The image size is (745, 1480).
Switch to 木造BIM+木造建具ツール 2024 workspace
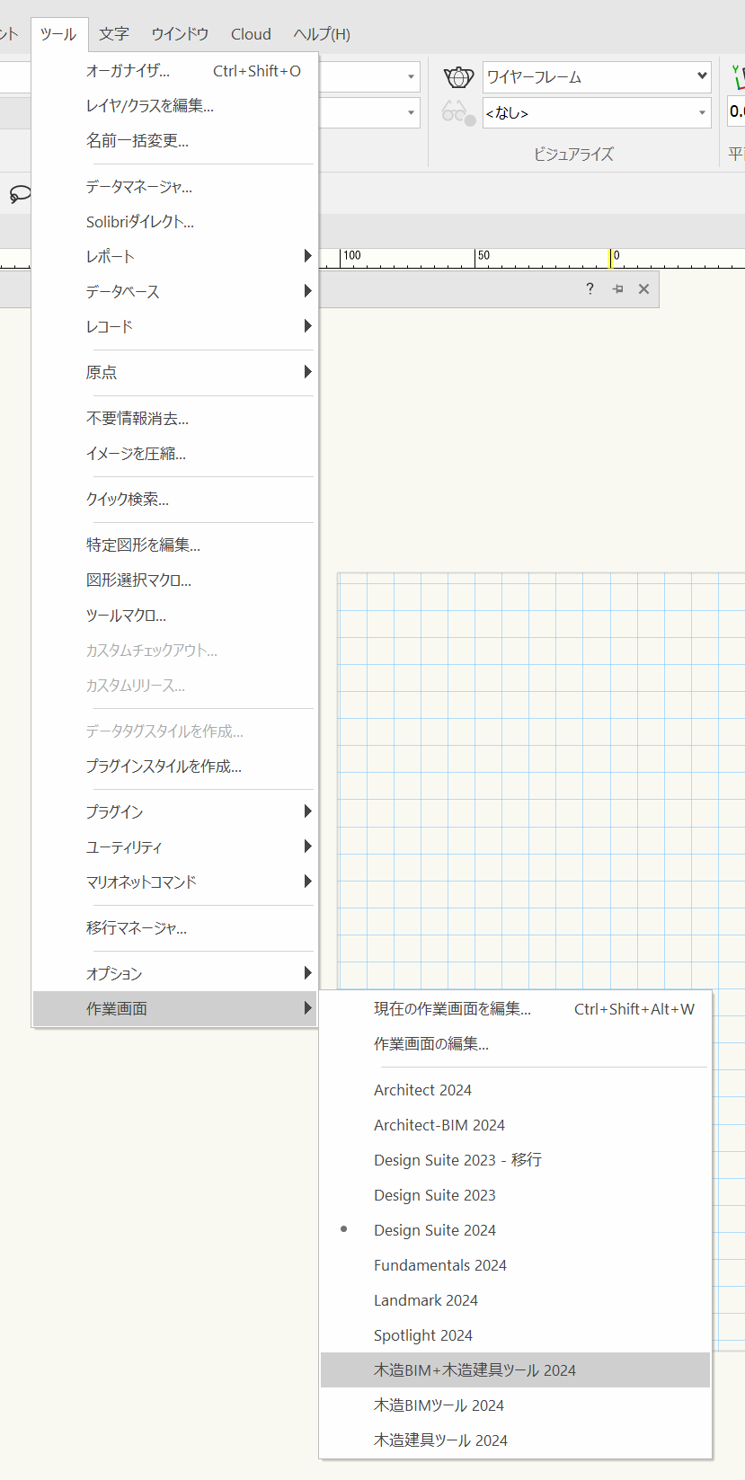[515, 1370]
